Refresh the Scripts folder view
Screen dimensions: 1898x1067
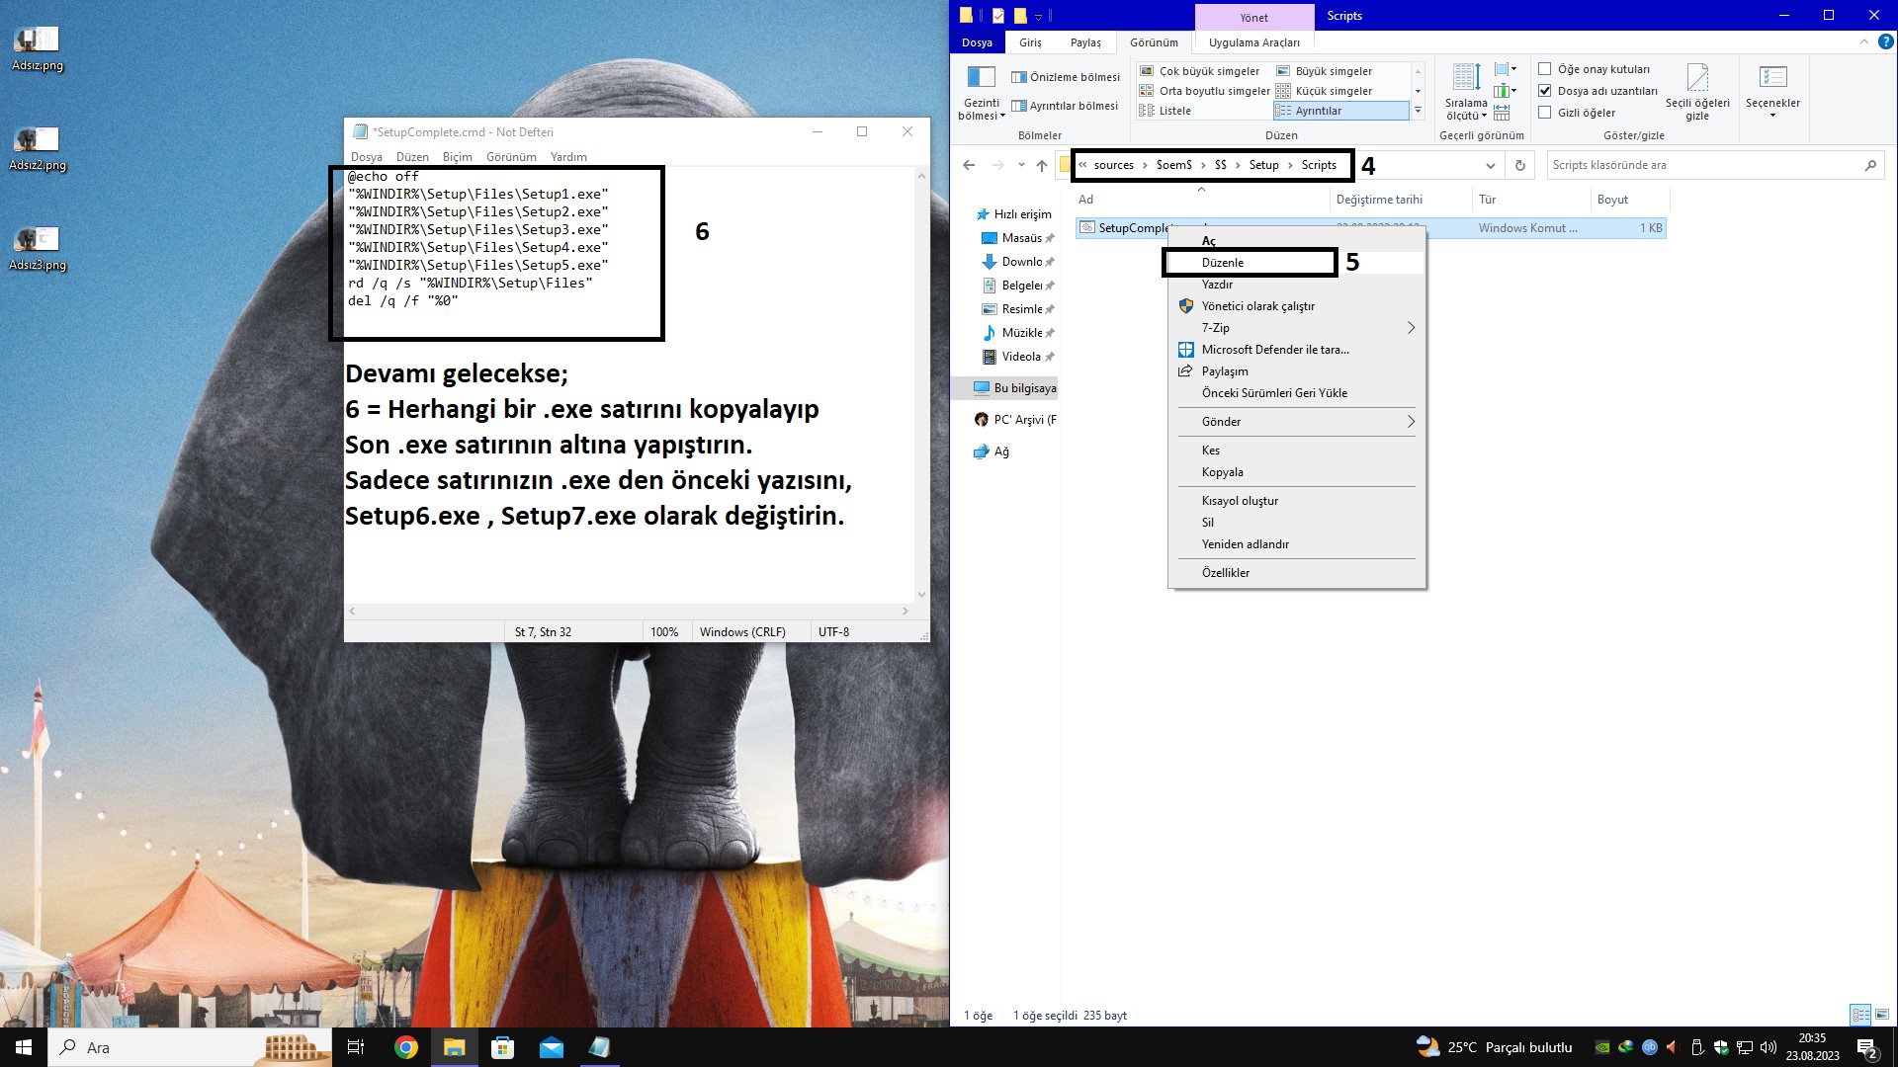pos(1519,165)
